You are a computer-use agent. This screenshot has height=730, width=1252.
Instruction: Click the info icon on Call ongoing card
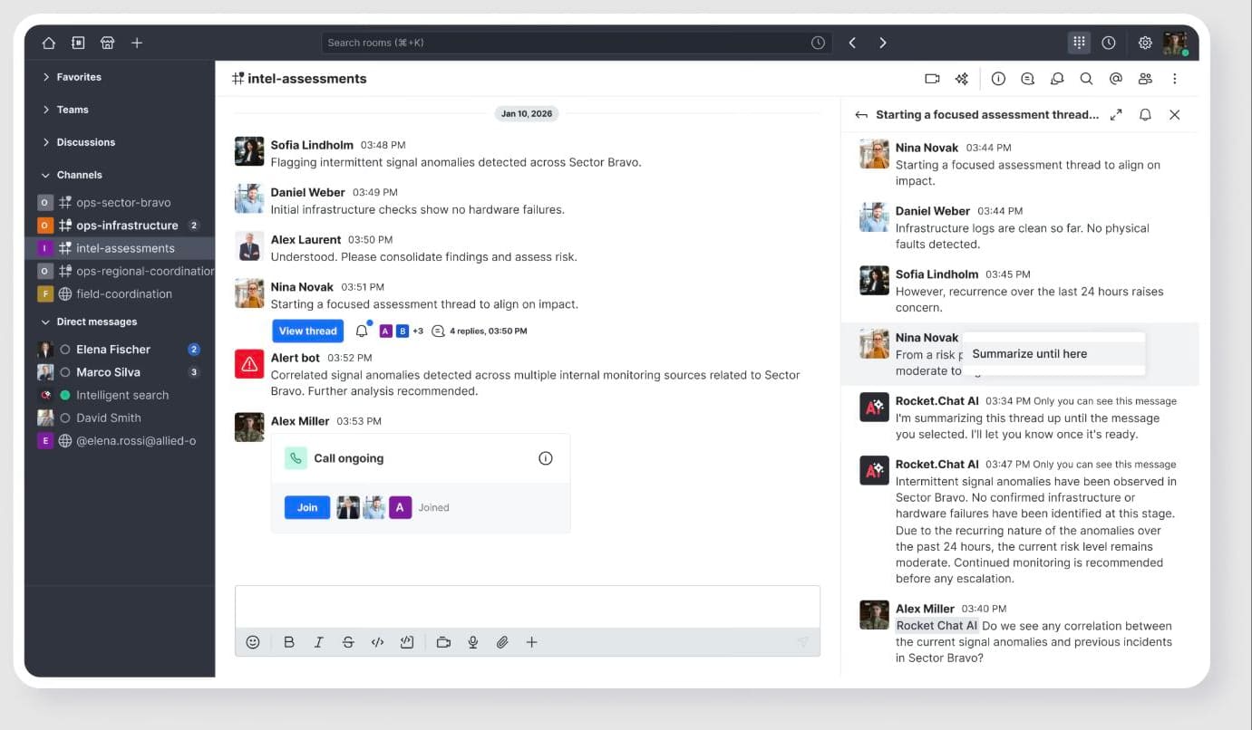546,458
